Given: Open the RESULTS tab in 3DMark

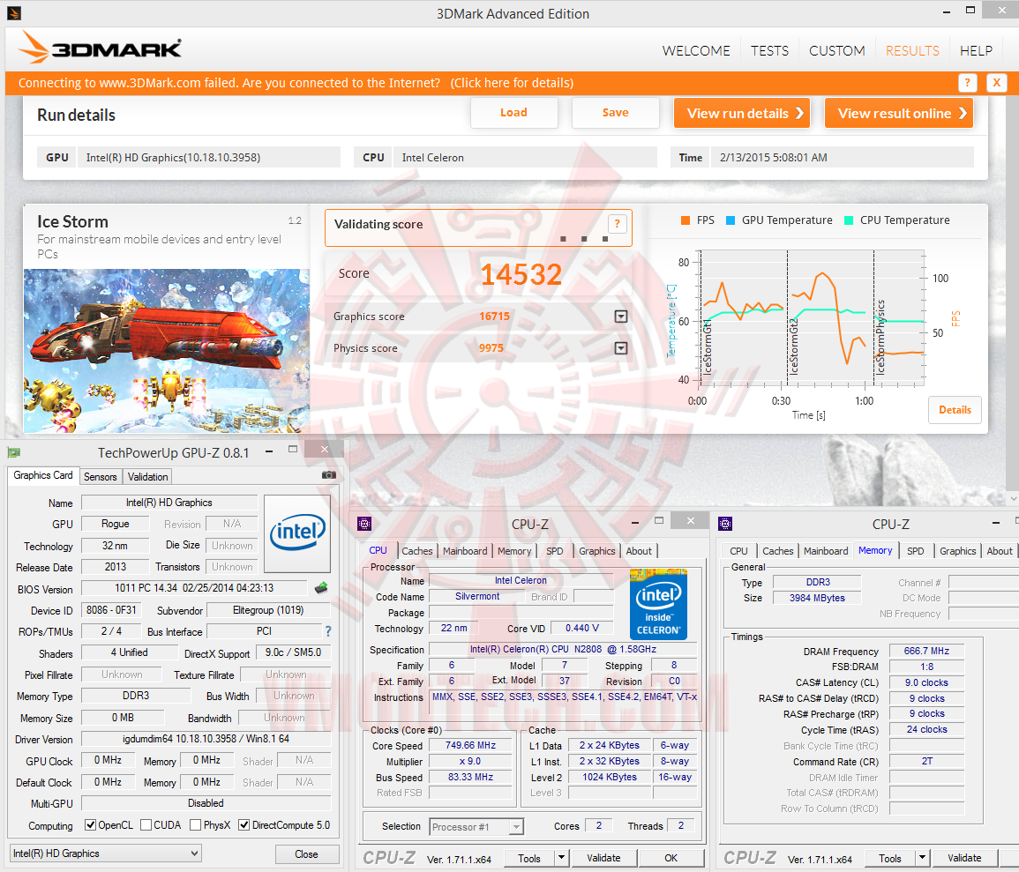Looking at the screenshot, I should click(912, 50).
